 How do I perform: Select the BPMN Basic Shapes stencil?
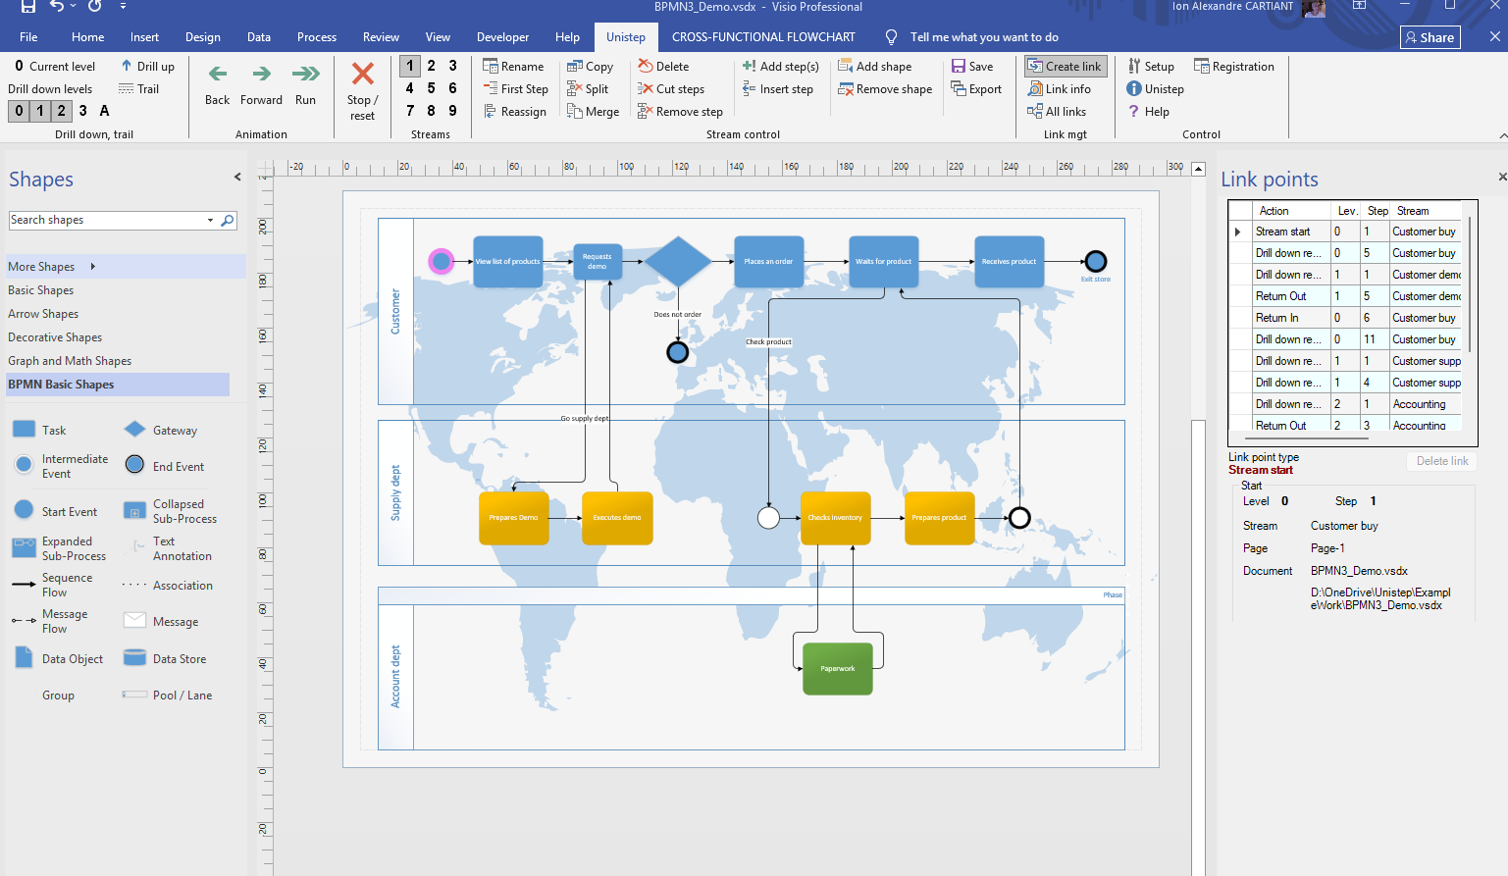61,385
